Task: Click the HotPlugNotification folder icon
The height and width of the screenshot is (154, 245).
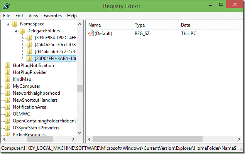Action: point(7,65)
